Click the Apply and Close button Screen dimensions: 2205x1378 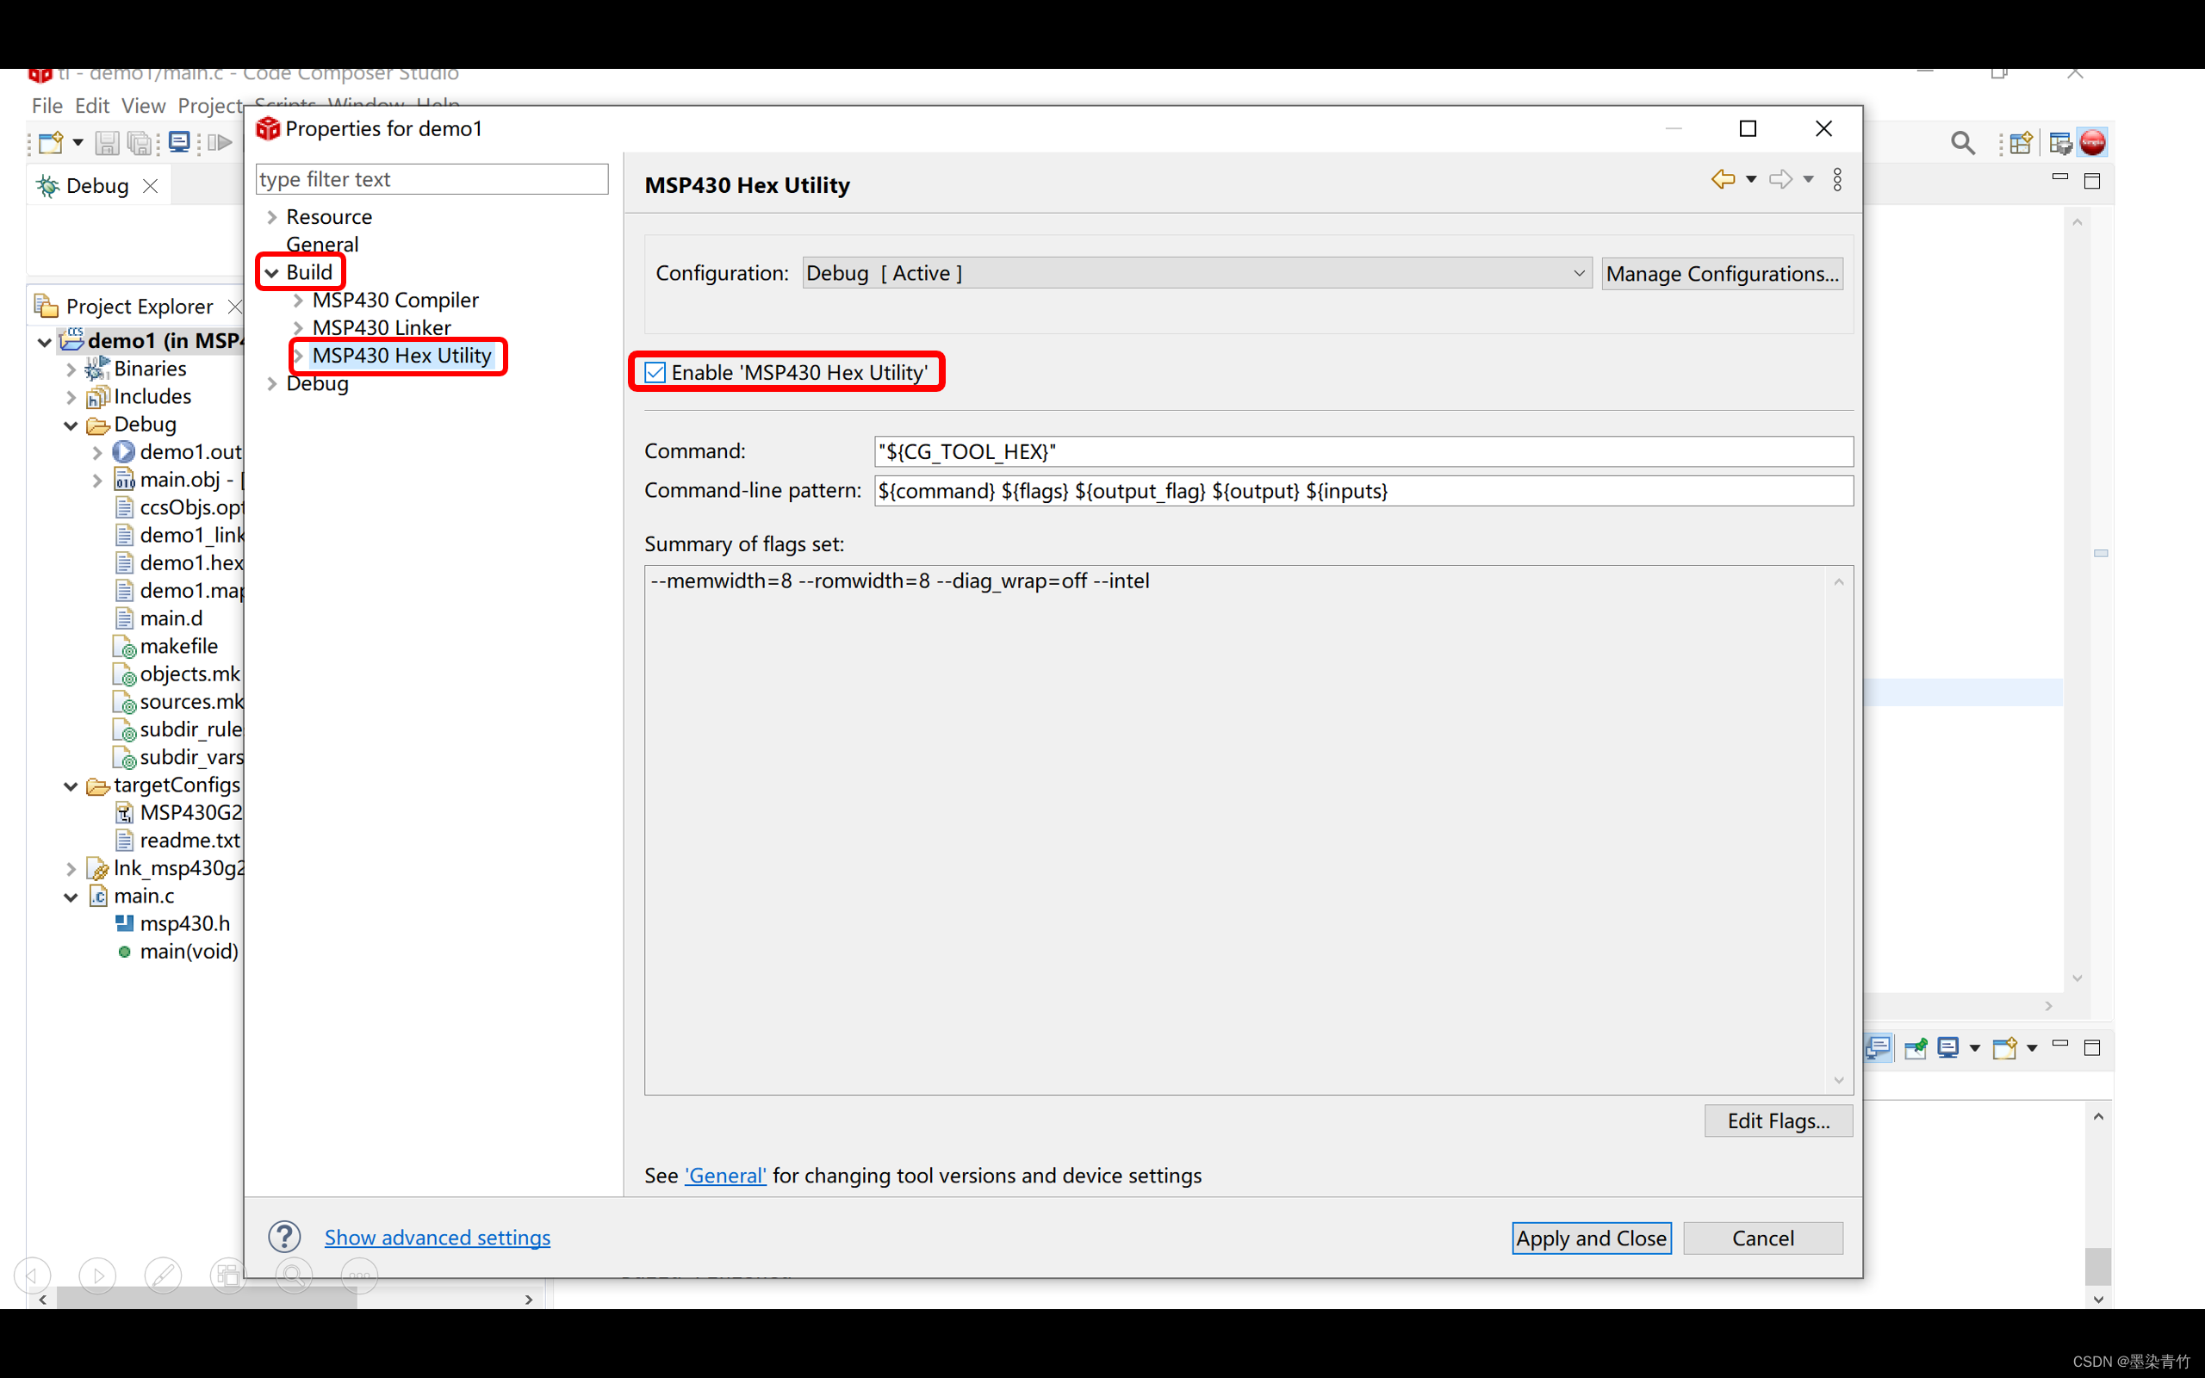tap(1591, 1238)
